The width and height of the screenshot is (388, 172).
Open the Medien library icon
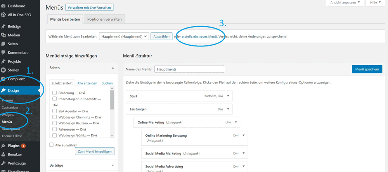[x=3, y=35]
